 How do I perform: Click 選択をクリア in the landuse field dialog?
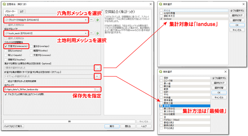click(x=237, y=16)
